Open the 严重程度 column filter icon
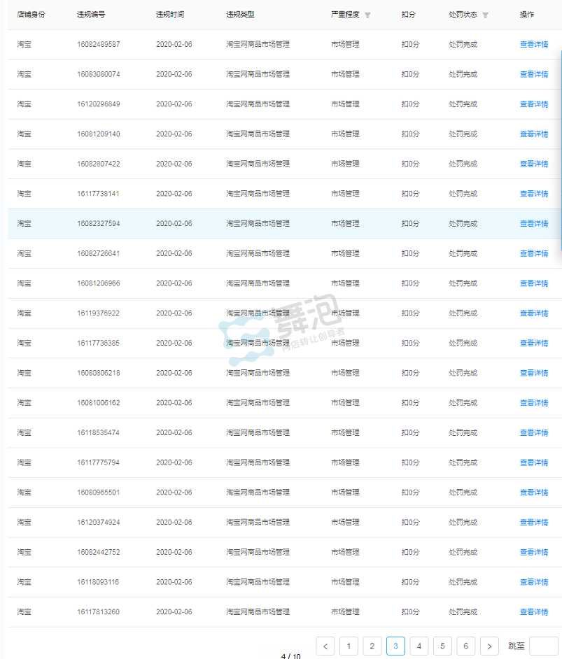The height and width of the screenshot is (659, 562). [x=367, y=15]
